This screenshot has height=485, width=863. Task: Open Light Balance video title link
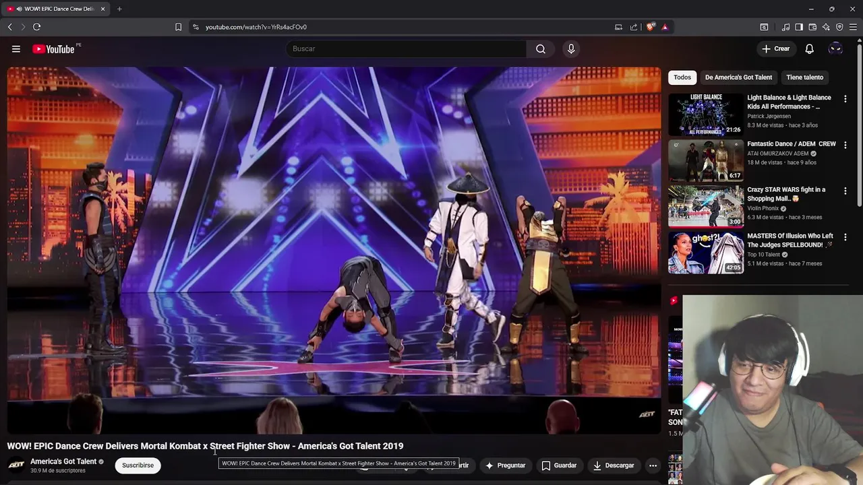pos(790,102)
